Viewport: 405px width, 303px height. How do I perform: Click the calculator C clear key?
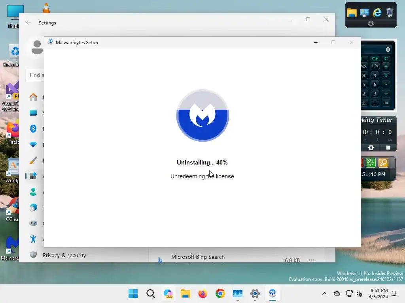[386, 58]
